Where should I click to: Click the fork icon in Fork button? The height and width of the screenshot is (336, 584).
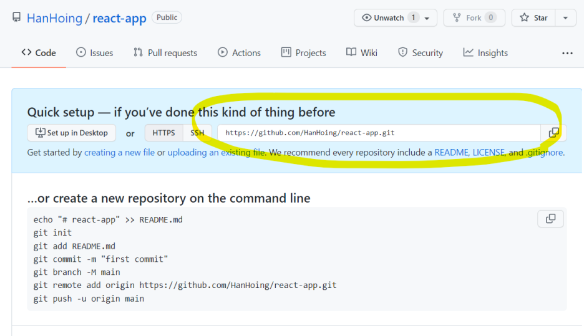(457, 17)
